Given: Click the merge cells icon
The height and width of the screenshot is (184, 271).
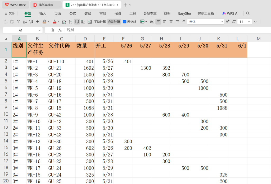Looking at the screenshot, I should pyautogui.click(x=83, y=22).
